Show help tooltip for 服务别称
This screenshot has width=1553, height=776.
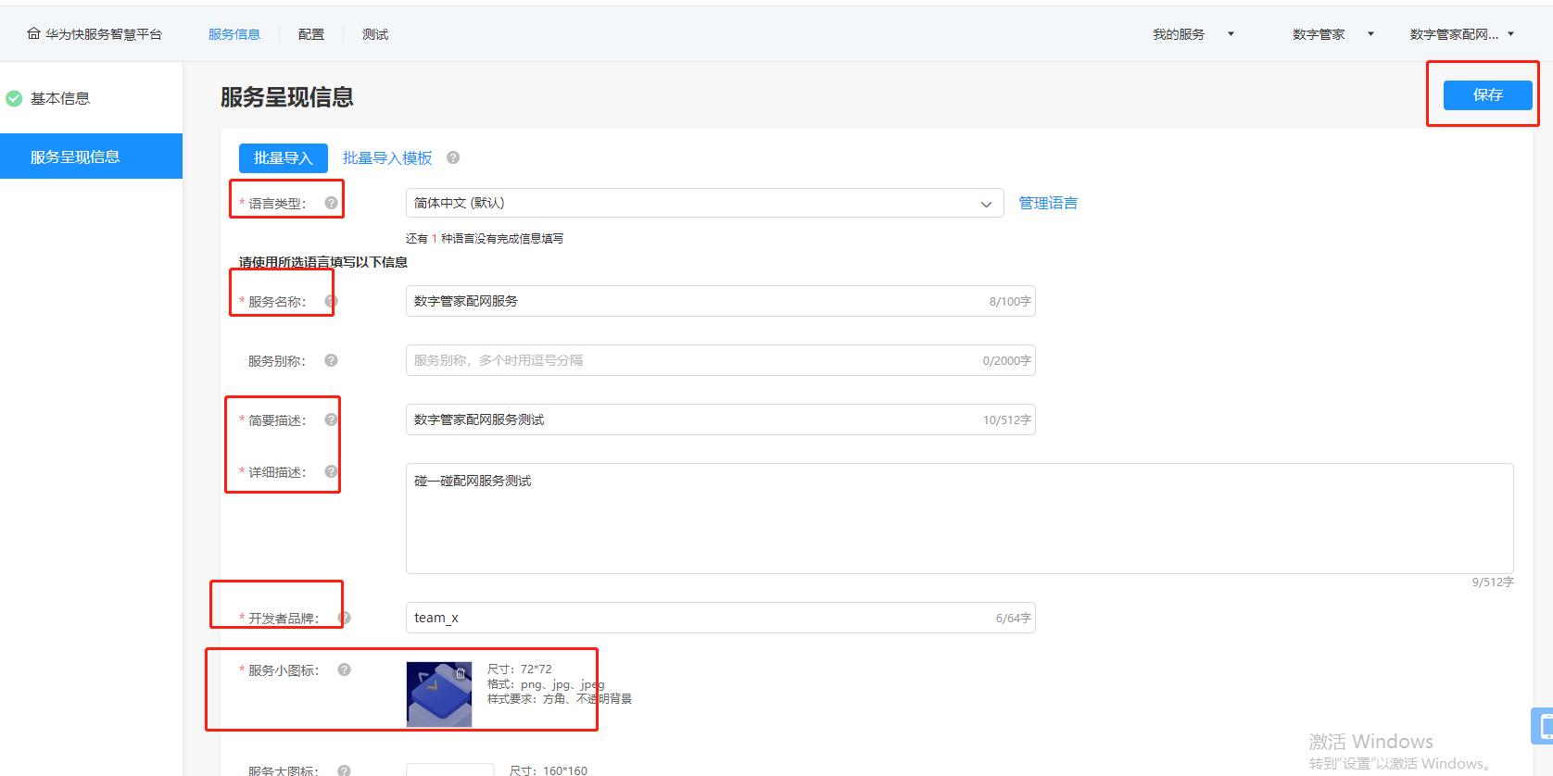coord(331,360)
